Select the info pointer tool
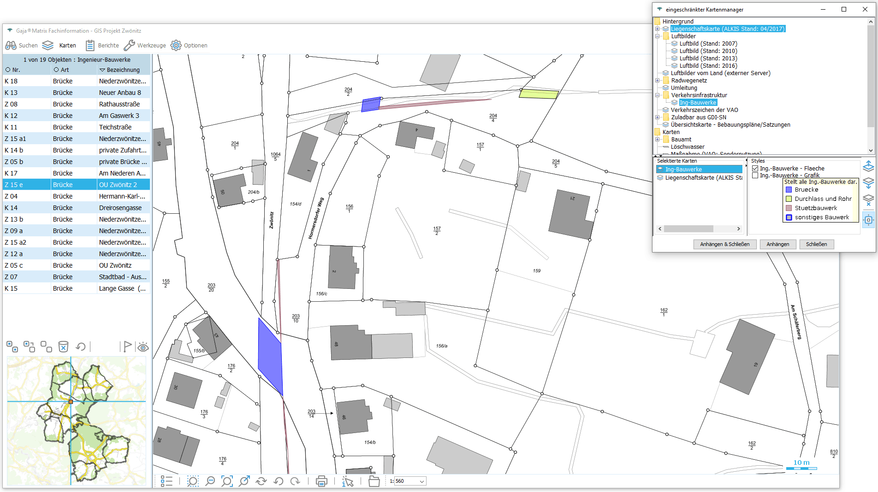 coord(348,481)
